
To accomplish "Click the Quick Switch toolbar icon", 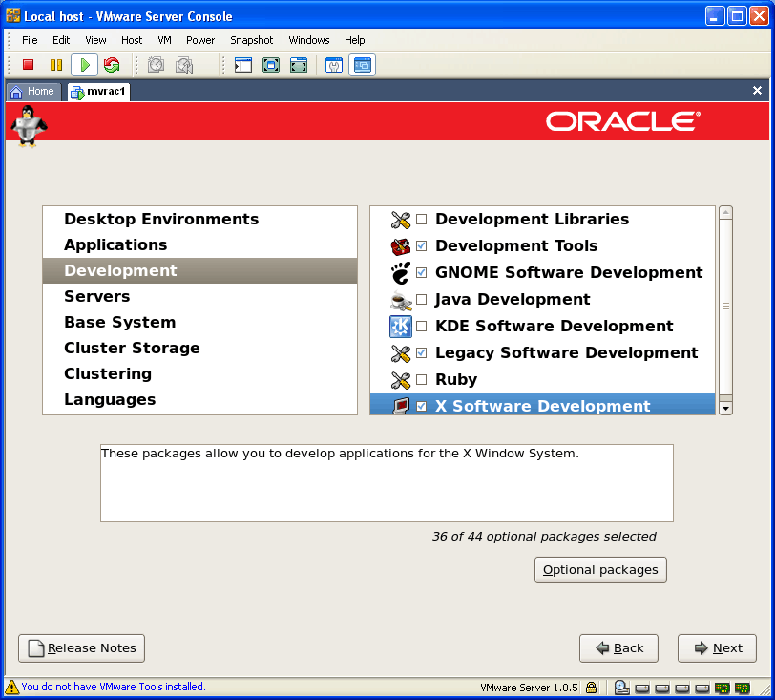I will click(x=299, y=65).
